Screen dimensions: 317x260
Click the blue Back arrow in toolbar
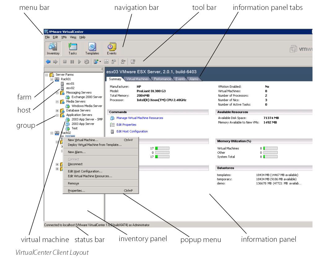point(48,62)
